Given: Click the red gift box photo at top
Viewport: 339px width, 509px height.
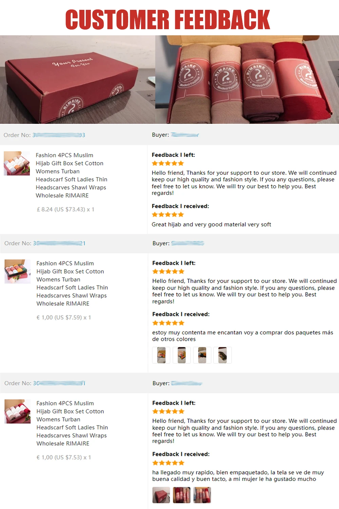Looking at the screenshot, I should (x=78, y=79).
